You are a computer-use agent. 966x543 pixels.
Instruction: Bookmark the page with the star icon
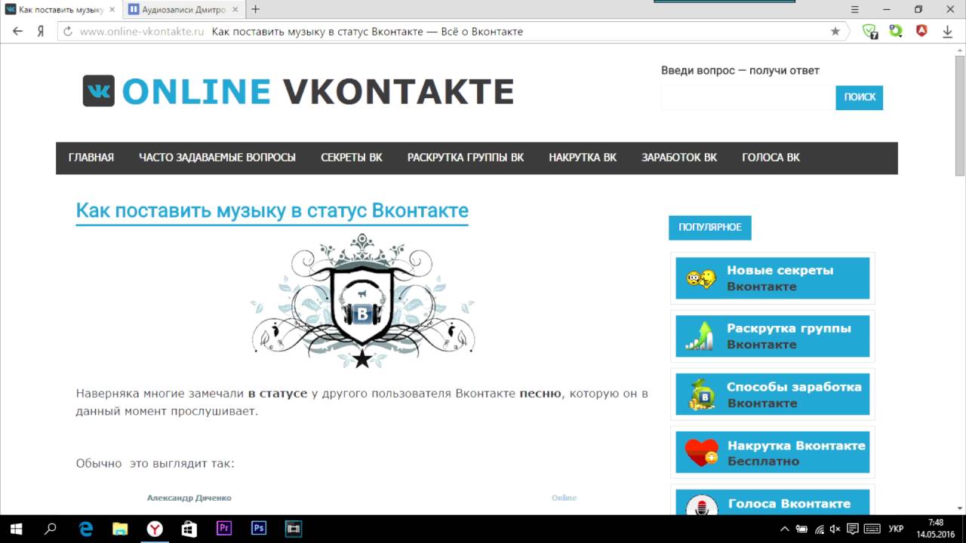click(835, 32)
